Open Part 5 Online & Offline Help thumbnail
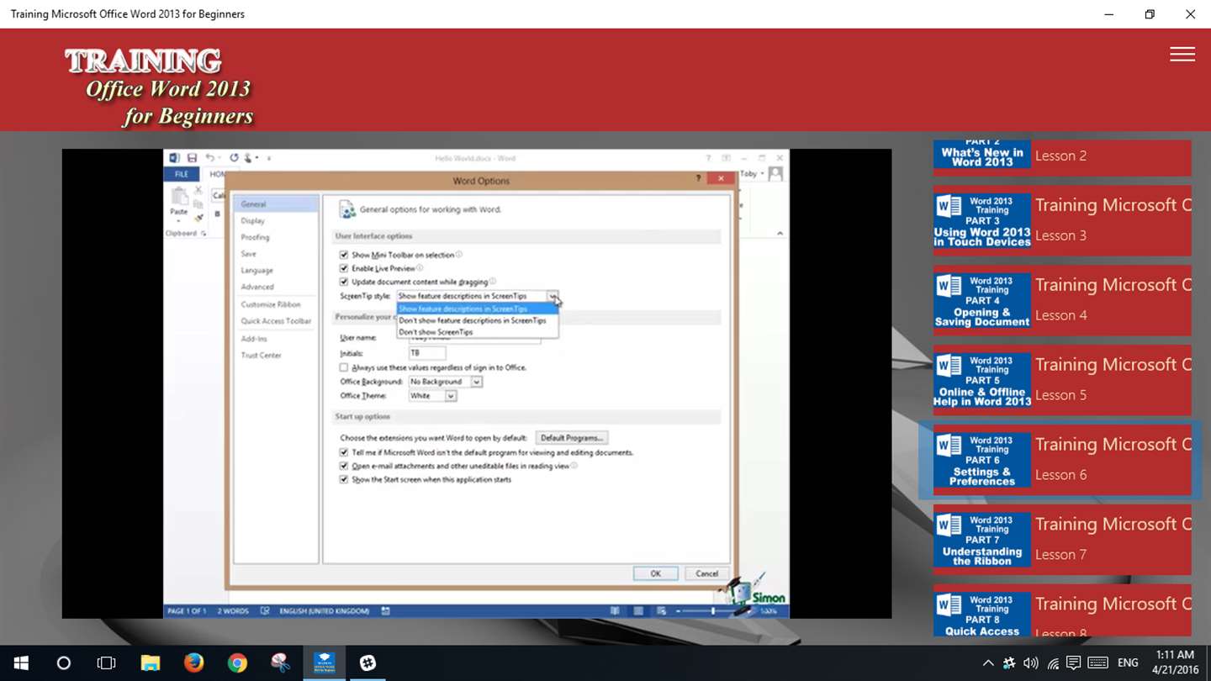The height and width of the screenshot is (681, 1211). coord(982,381)
